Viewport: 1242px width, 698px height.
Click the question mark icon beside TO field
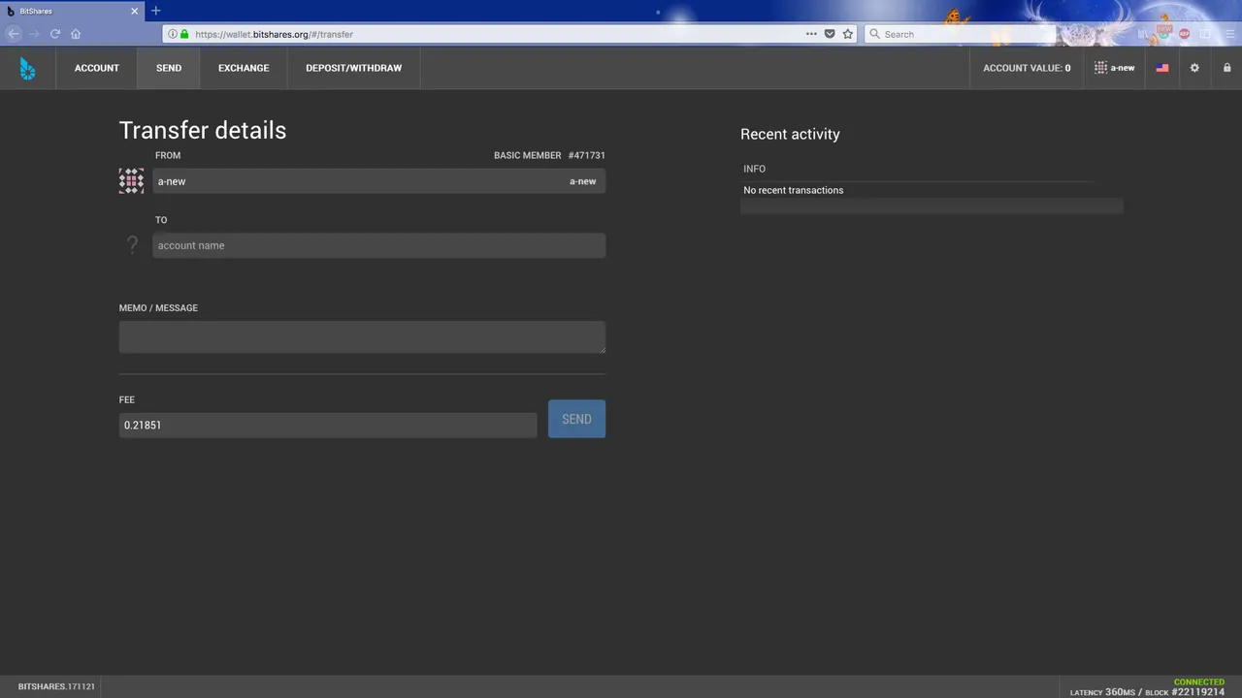[133, 245]
